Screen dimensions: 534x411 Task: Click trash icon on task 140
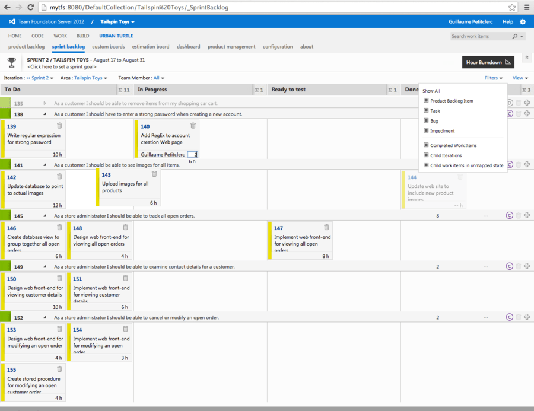point(193,125)
